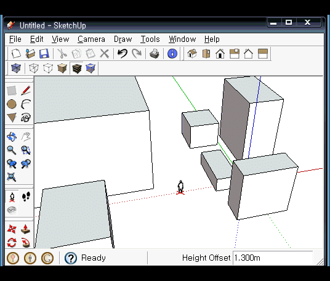Select the Circle tool
330x281 pixels.
click(12, 104)
